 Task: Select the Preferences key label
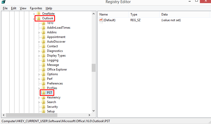[x=55, y=83]
